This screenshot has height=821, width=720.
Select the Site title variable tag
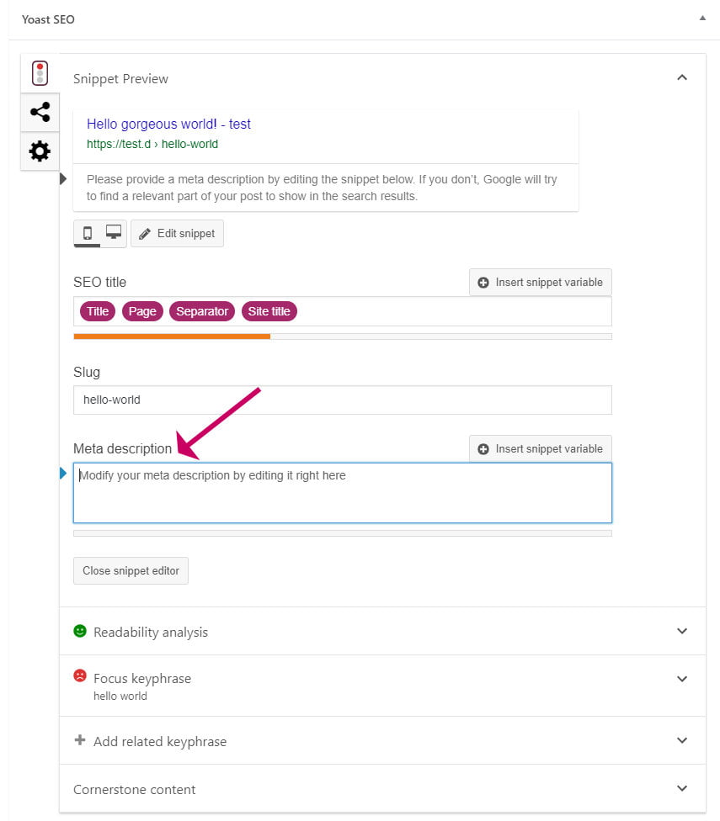tap(269, 311)
